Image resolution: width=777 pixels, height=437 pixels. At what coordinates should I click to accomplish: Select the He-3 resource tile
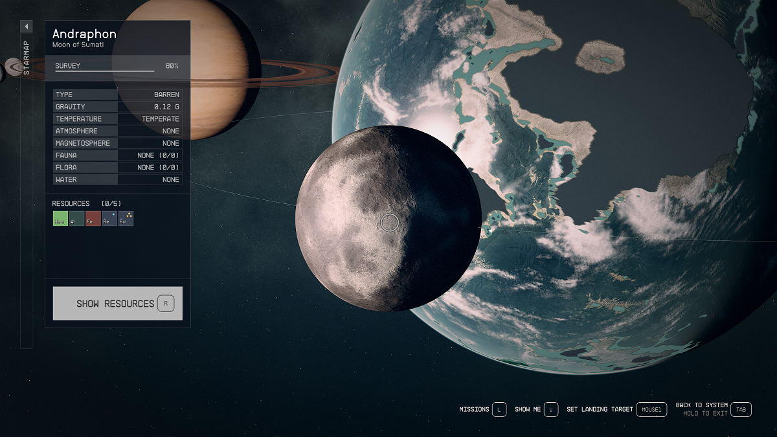click(60, 219)
